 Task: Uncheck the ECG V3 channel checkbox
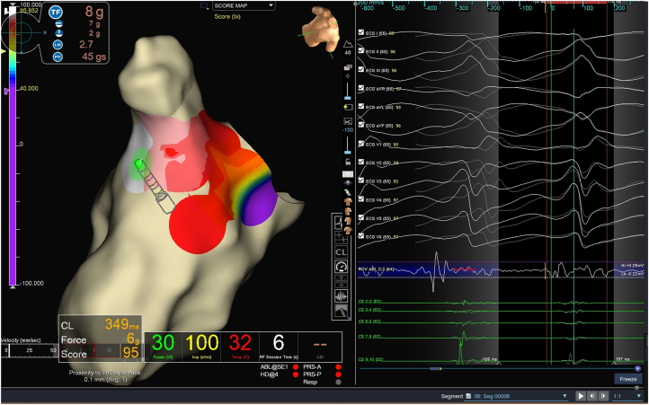(x=361, y=180)
